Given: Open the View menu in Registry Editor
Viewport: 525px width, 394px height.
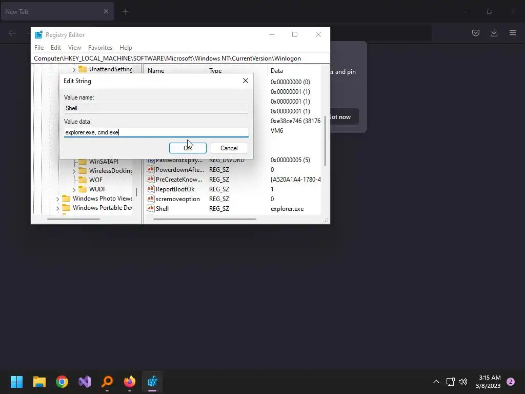Looking at the screenshot, I should point(74,48).
